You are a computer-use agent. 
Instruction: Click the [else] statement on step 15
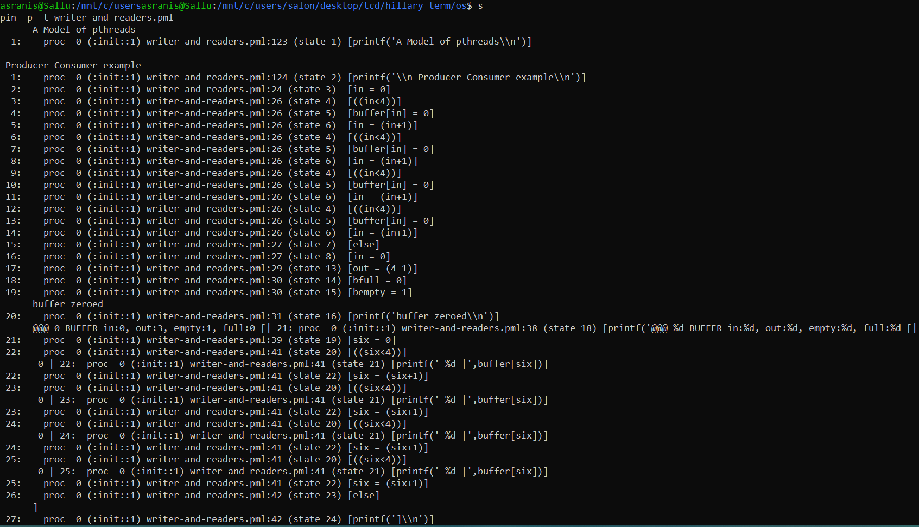coord(364,244)
